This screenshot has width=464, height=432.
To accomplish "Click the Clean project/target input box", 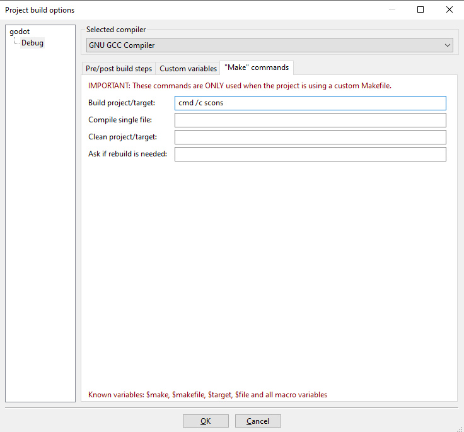I will tap(310, 137).
